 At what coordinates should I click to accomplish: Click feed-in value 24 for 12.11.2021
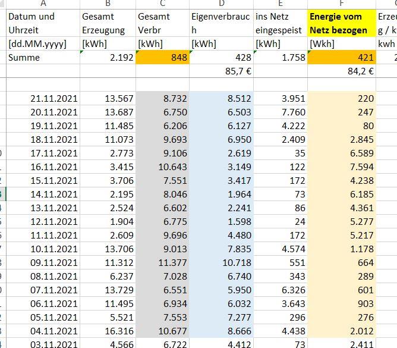click(281, 221)
